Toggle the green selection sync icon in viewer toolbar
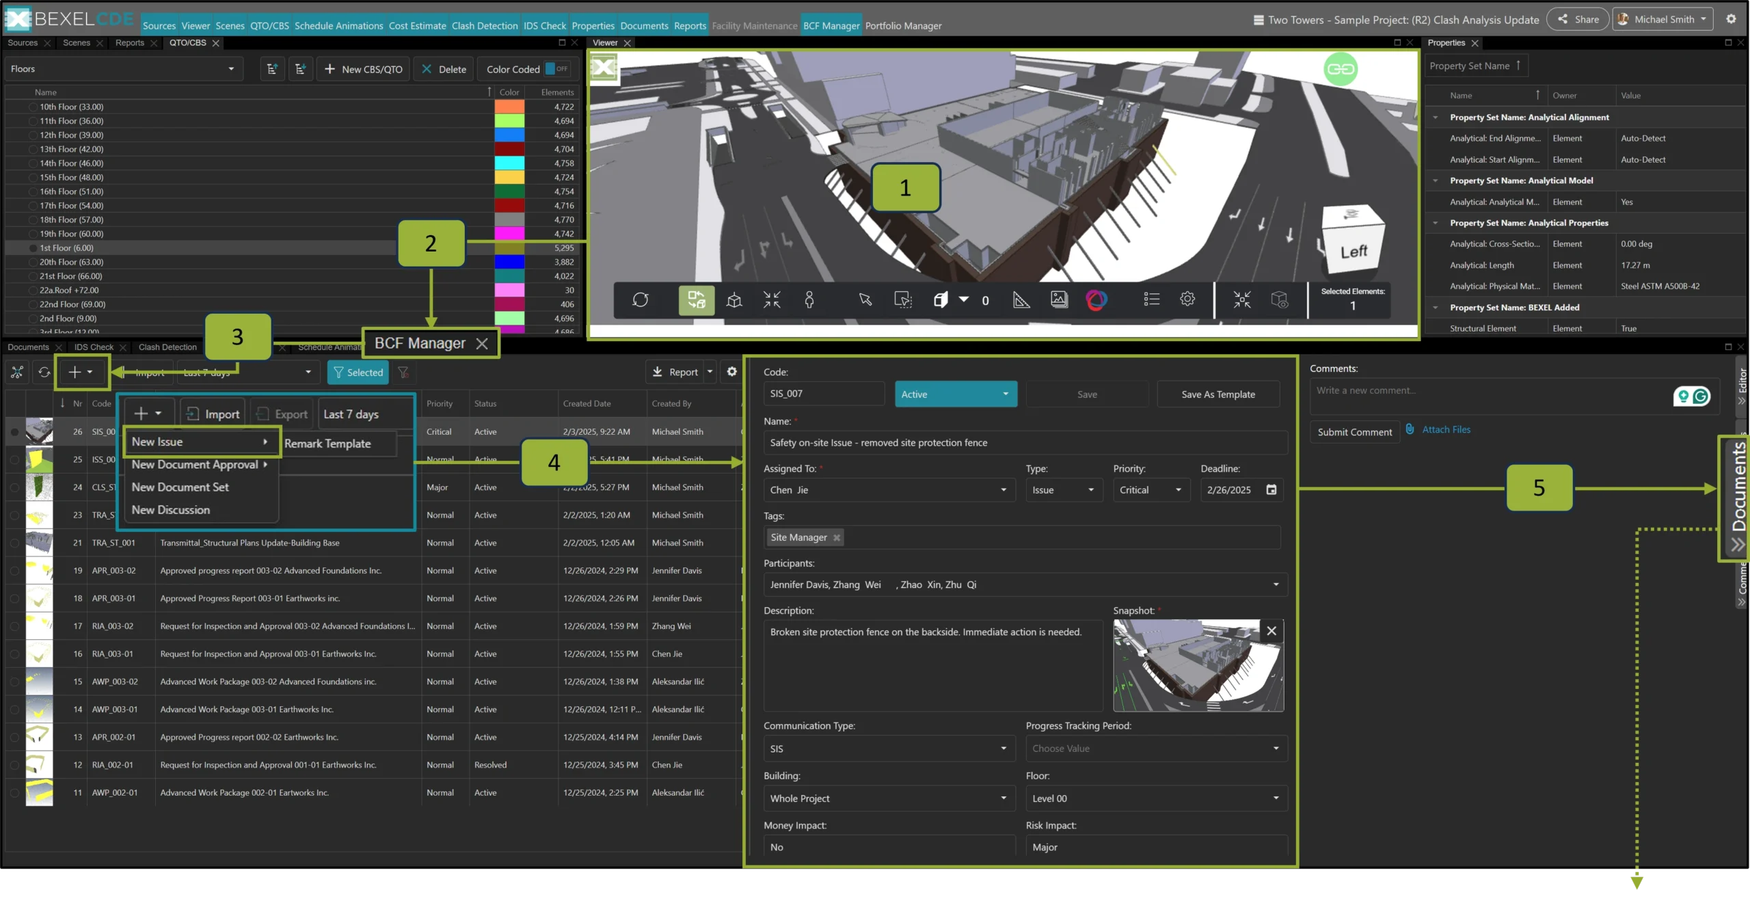Screen dimensions: 1750x903 click(696, 300)
